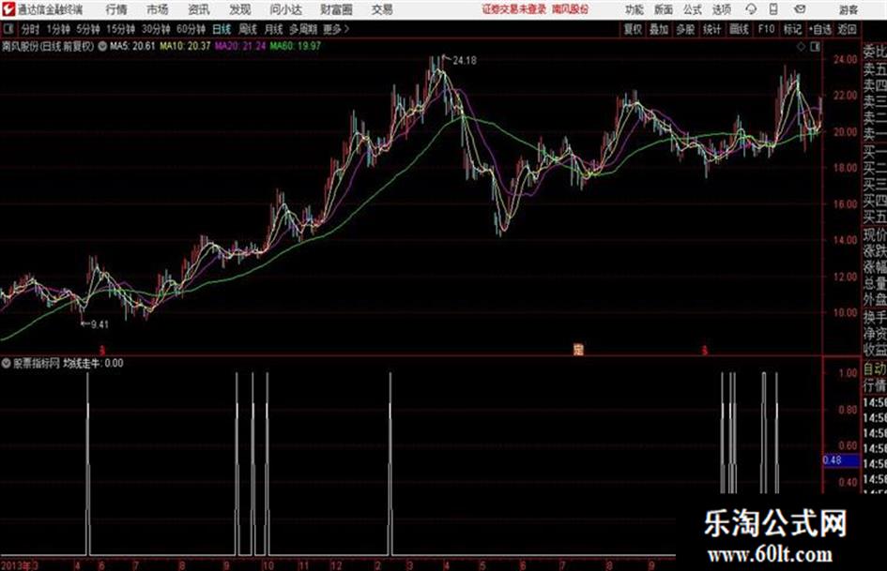Click the yellow MA10: 20.37 label
The width and height of the screenshot is (887, 571).
[x=185, y=46]
